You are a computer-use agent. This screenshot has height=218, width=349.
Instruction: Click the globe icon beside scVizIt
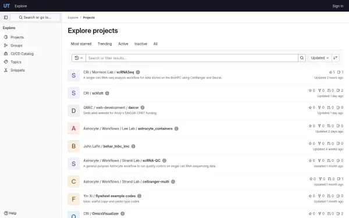click(107, 93)
